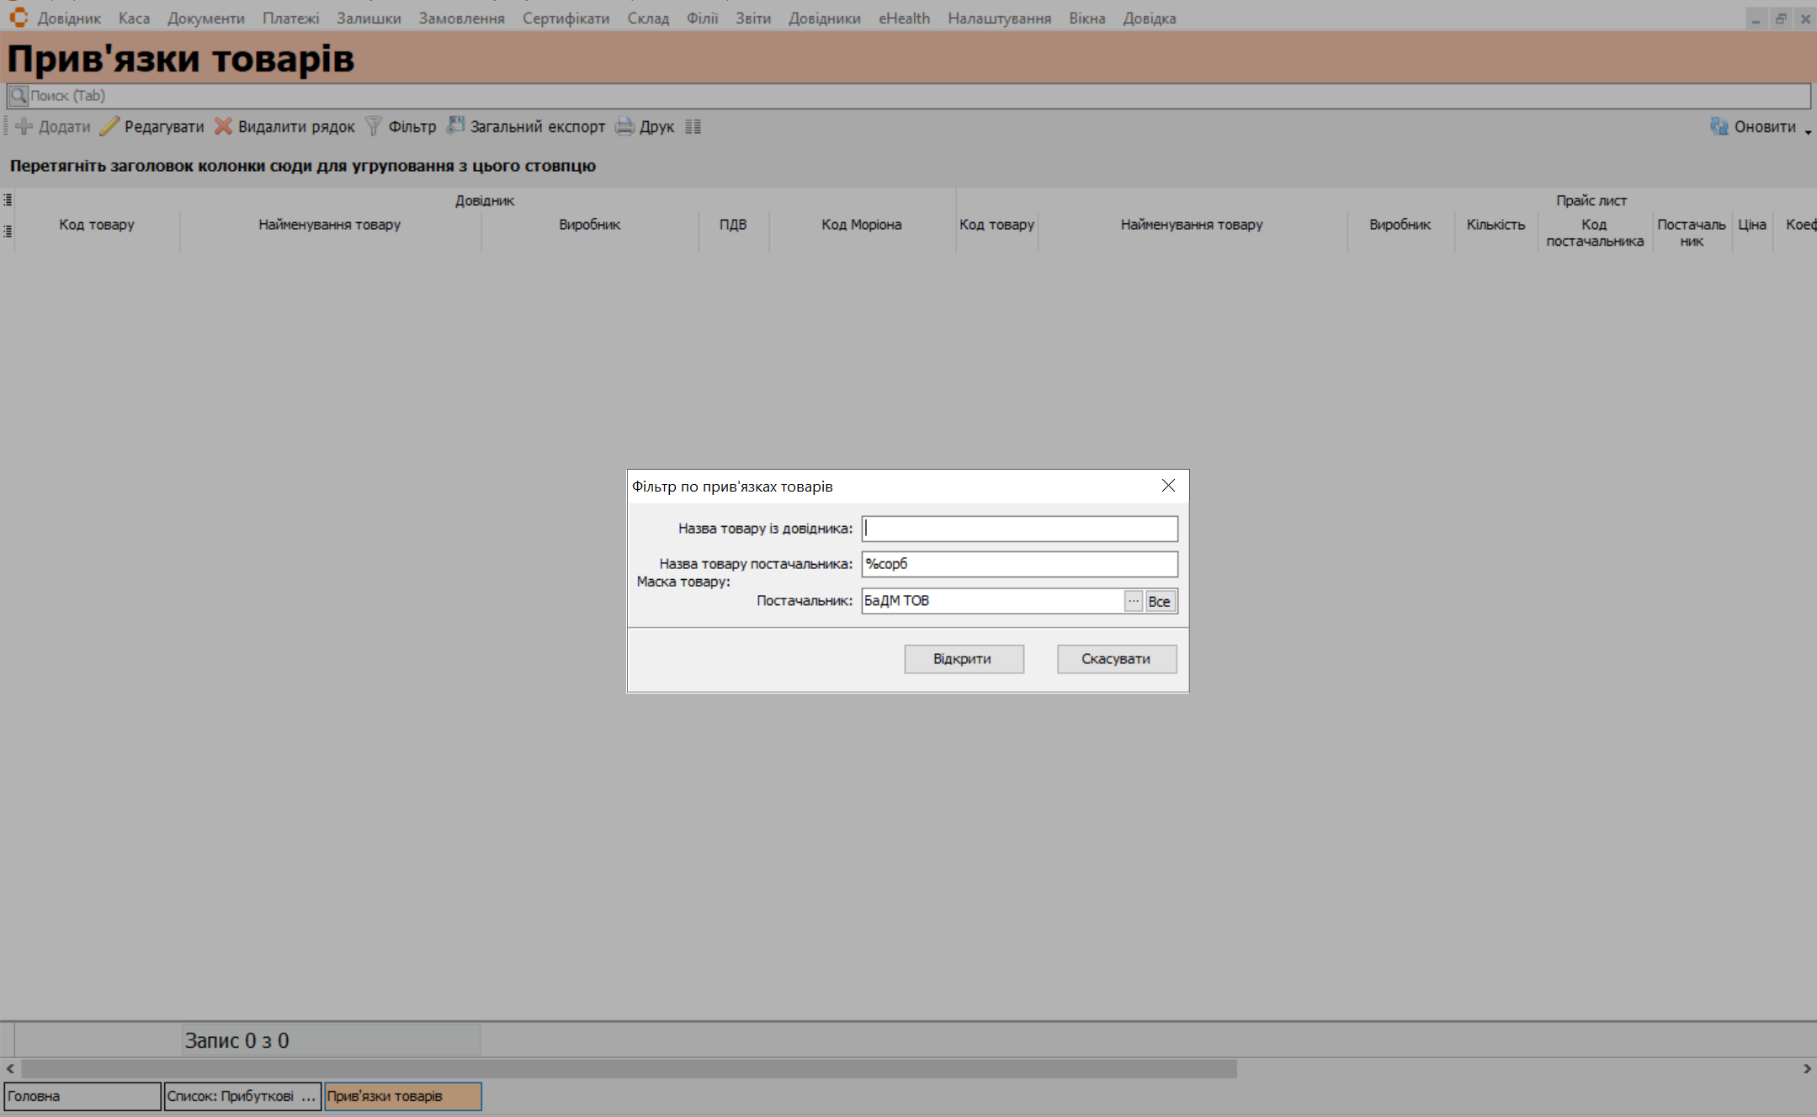Close the filter dialog with X
This screenshot has height=1117, width=1817.
pyautogui.click(x=1168, y=486)
